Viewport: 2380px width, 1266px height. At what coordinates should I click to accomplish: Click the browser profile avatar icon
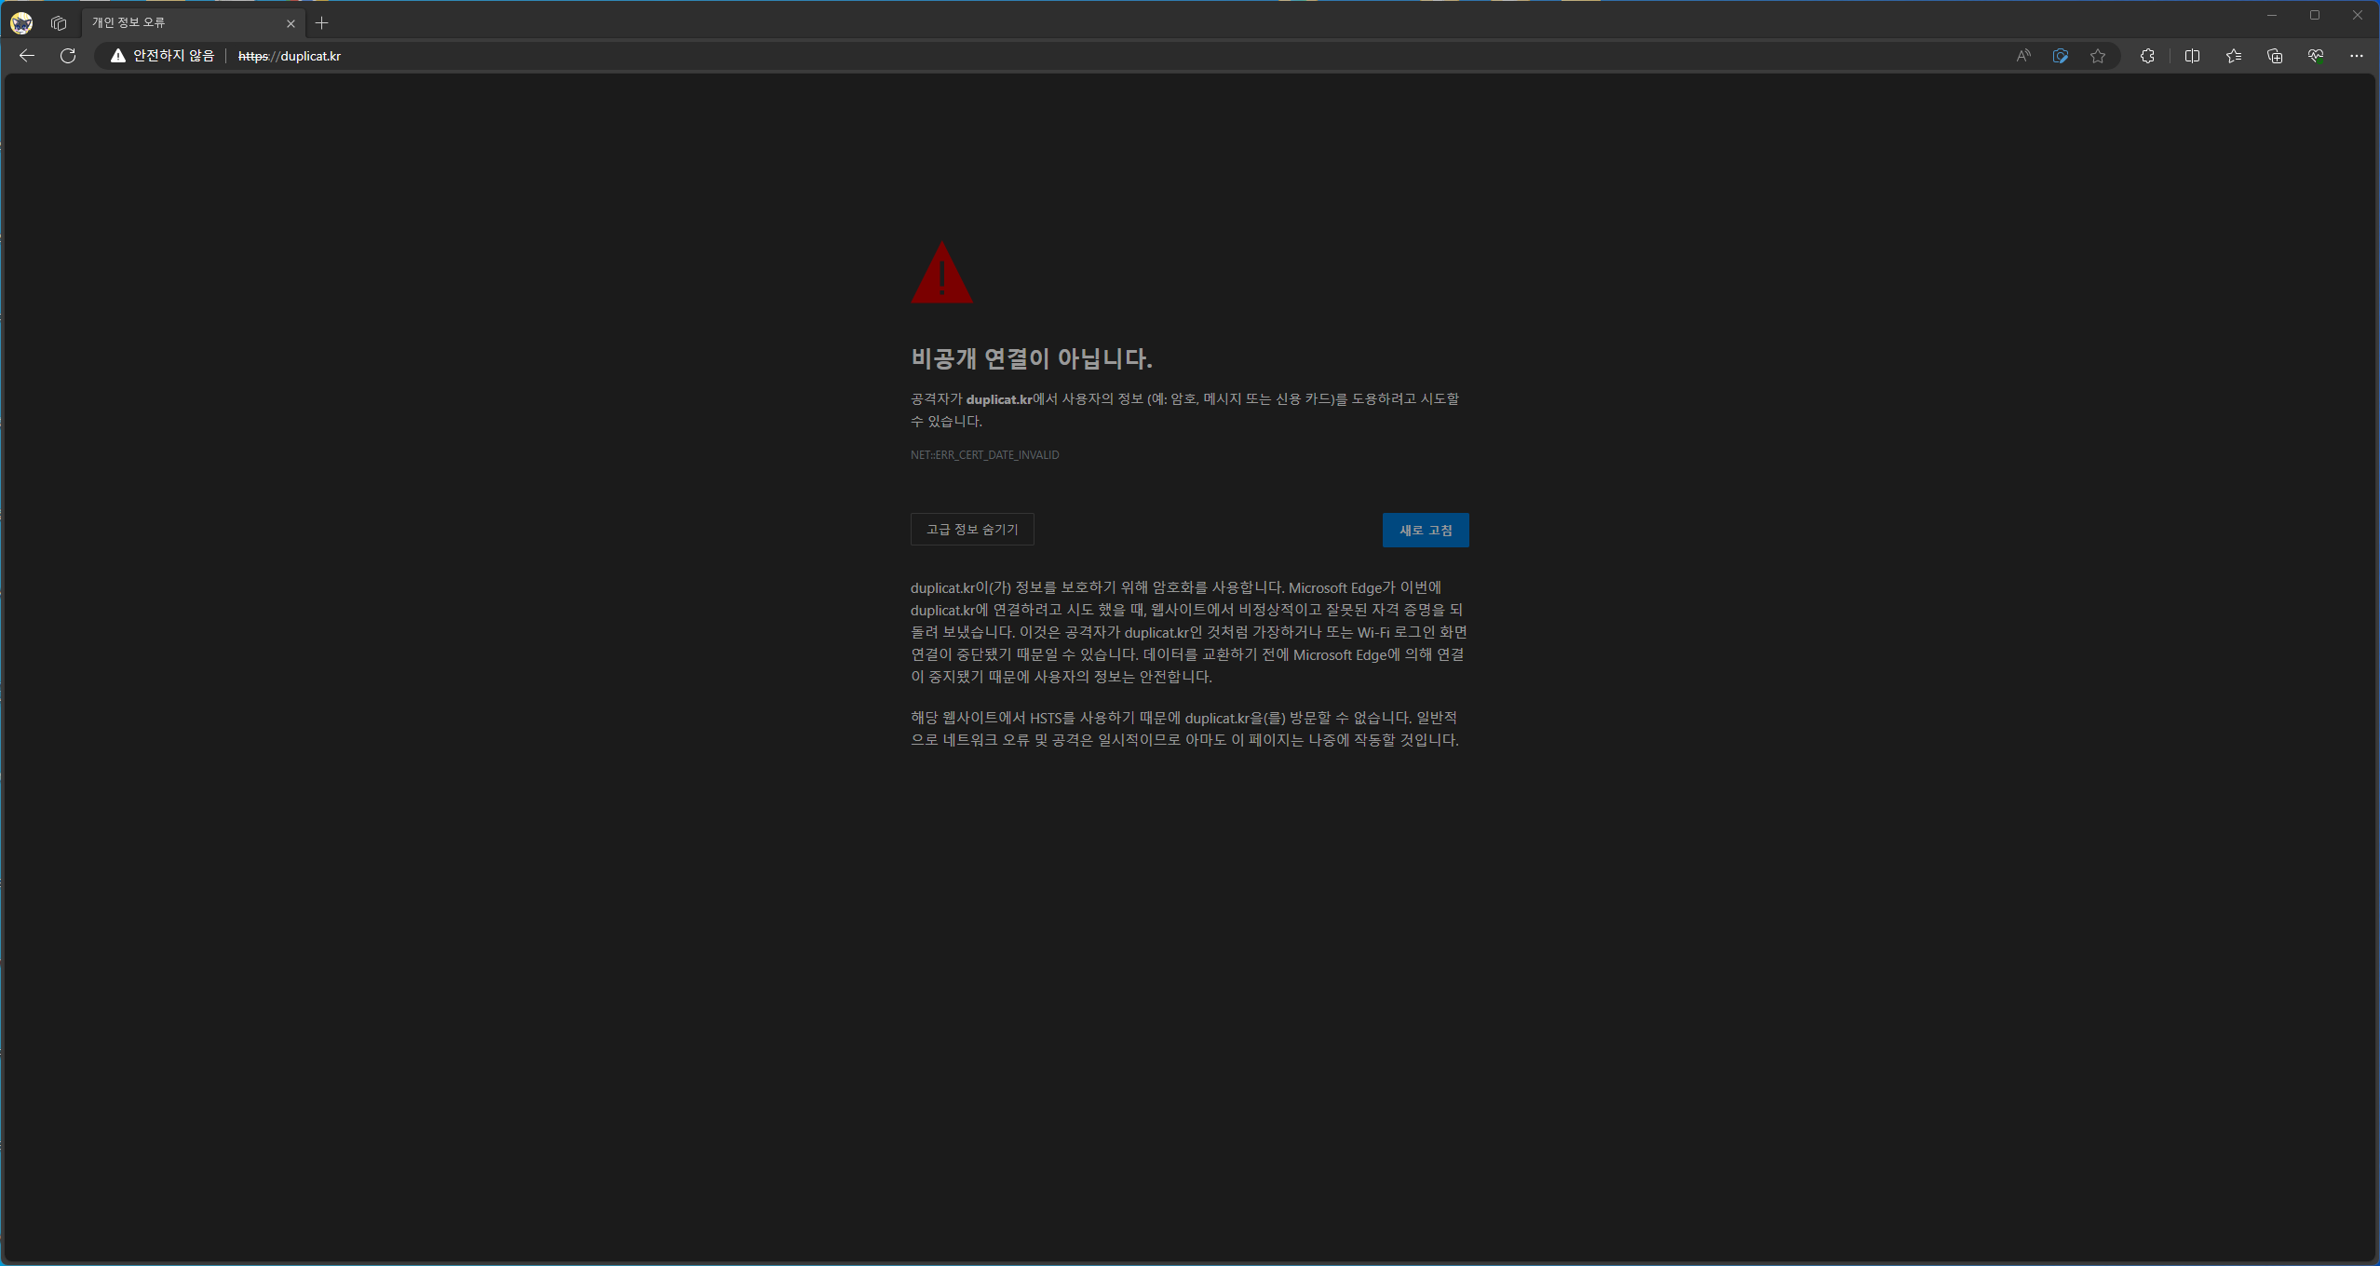pos(21,23)
